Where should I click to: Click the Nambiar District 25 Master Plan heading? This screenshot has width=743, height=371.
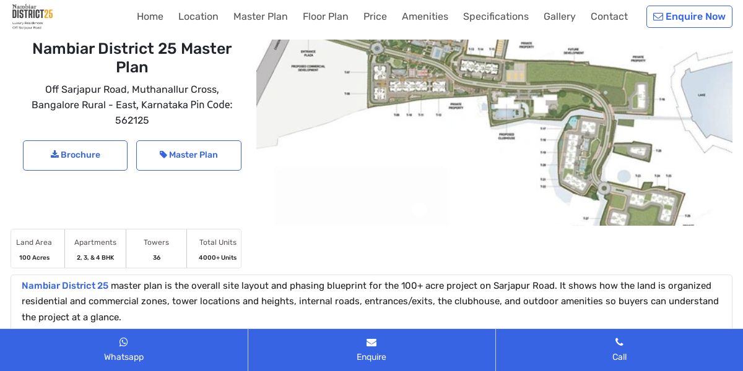click(132, 58)
